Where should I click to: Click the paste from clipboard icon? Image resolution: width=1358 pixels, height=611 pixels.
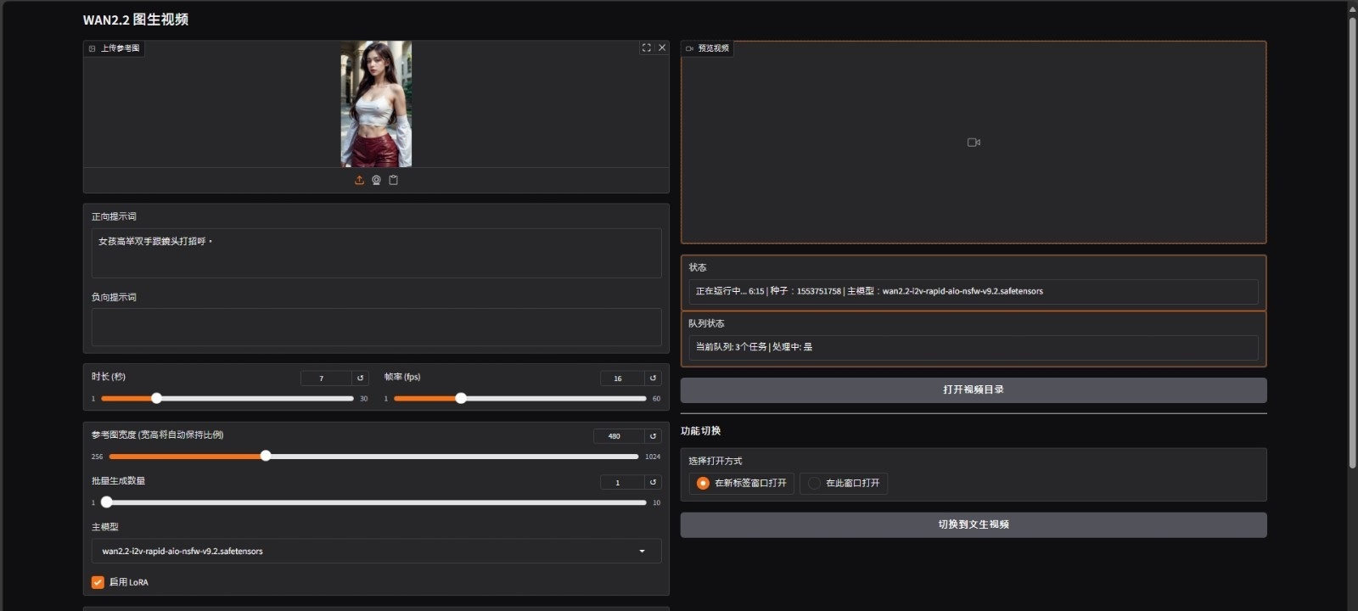[x=393, y=180]
